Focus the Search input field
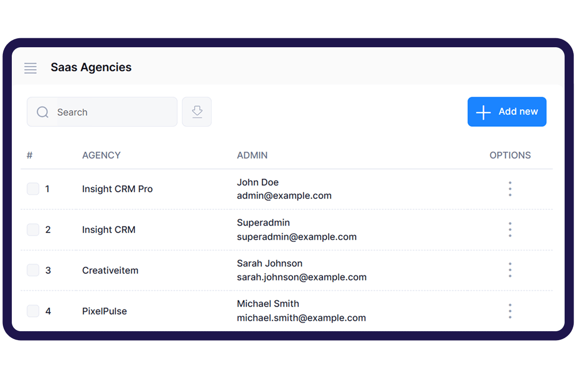This screenshot has width=576, height=378. [x=113, y=112]
